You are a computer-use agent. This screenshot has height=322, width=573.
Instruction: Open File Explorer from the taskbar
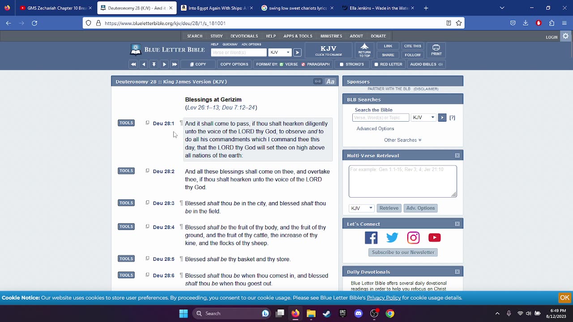pyautogui.click(x=311, y=314)
